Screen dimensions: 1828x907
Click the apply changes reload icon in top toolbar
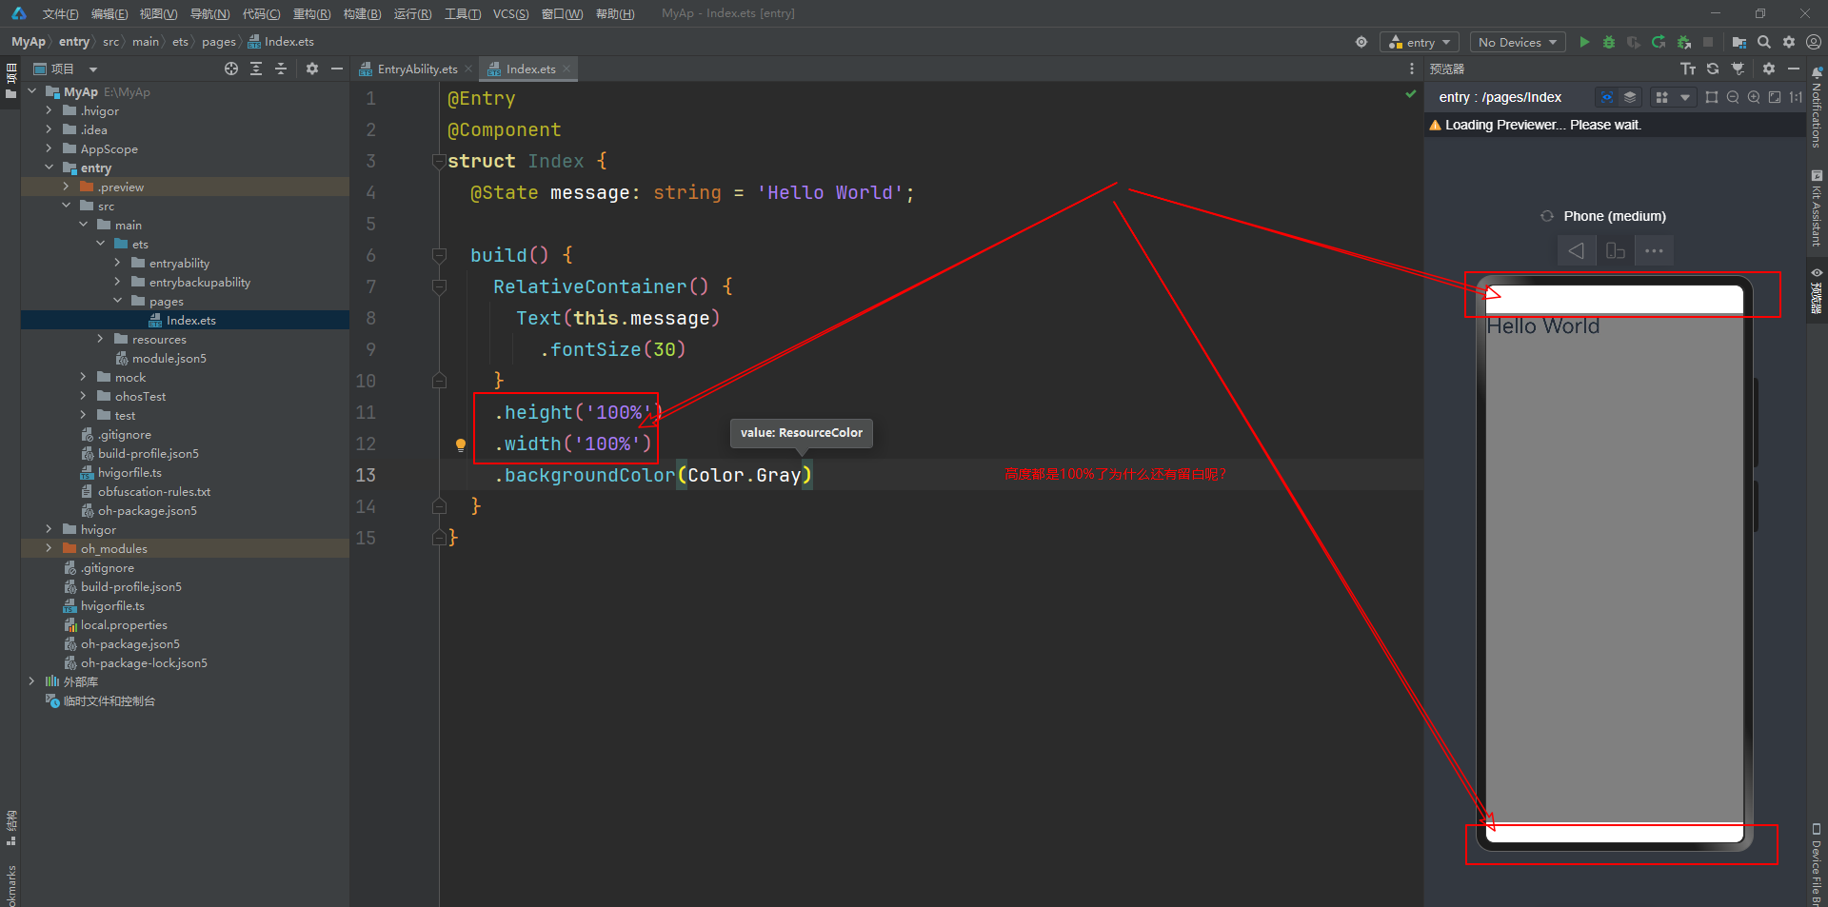pyautogui.click(x=1659, y=42)
